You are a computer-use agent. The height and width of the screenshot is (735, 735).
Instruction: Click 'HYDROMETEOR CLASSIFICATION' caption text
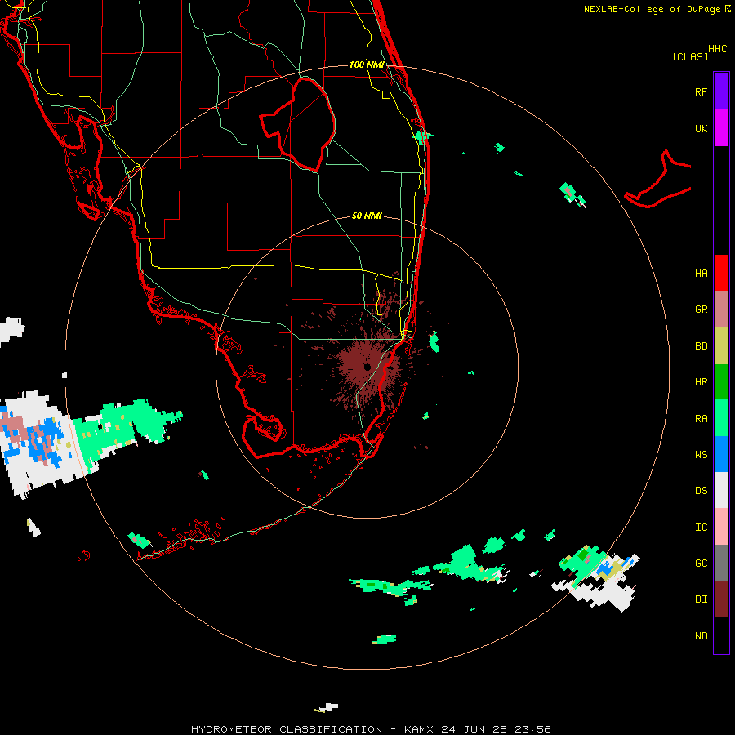click(x=287, y=729)
